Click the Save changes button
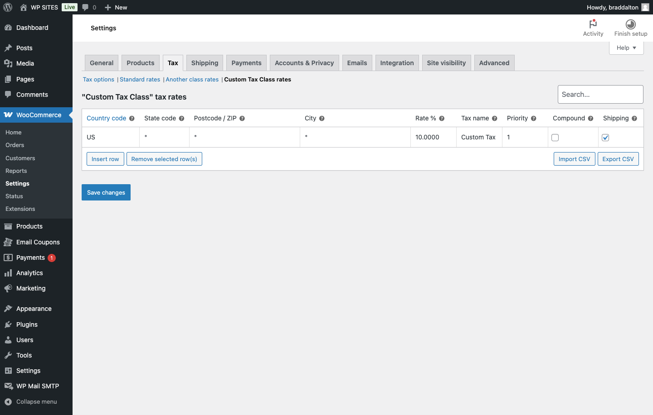Viewport: 653px width, 415px height. (106, 192)
